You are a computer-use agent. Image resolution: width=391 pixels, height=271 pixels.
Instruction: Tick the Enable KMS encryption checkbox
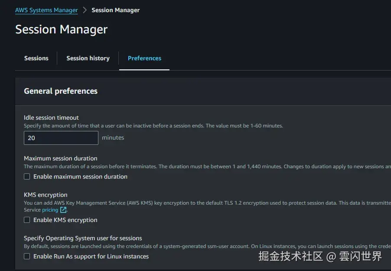27,220
